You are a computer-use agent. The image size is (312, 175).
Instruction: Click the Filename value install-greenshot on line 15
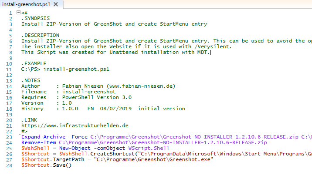(89, 92)
